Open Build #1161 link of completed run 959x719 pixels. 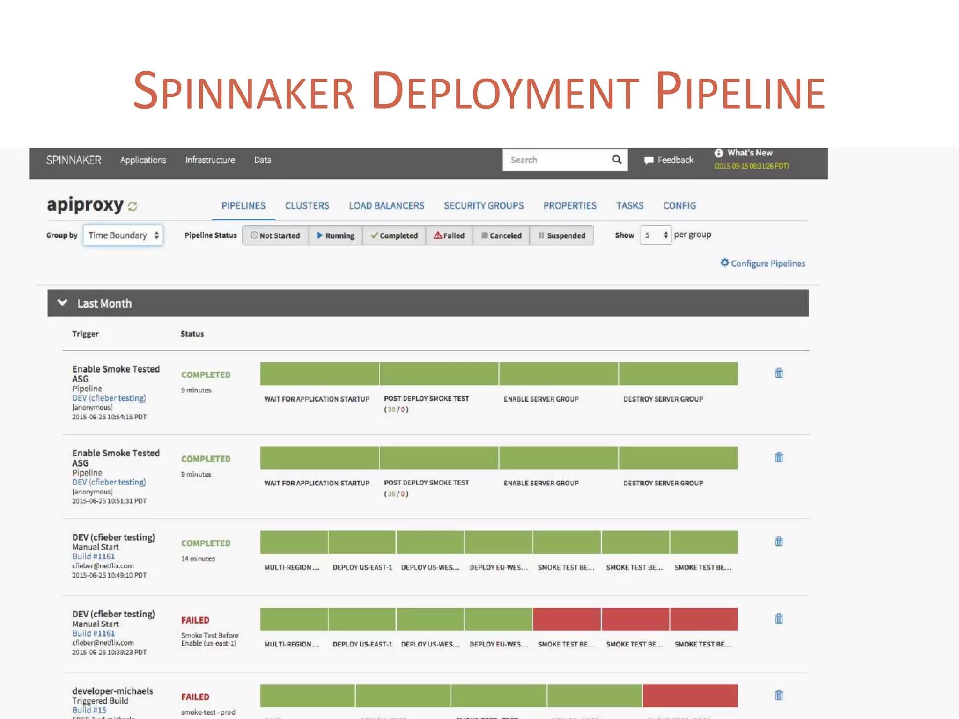pyautogui.click(x=93, y=557)
